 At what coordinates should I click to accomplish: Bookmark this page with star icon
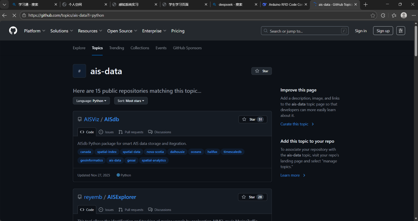373,15
